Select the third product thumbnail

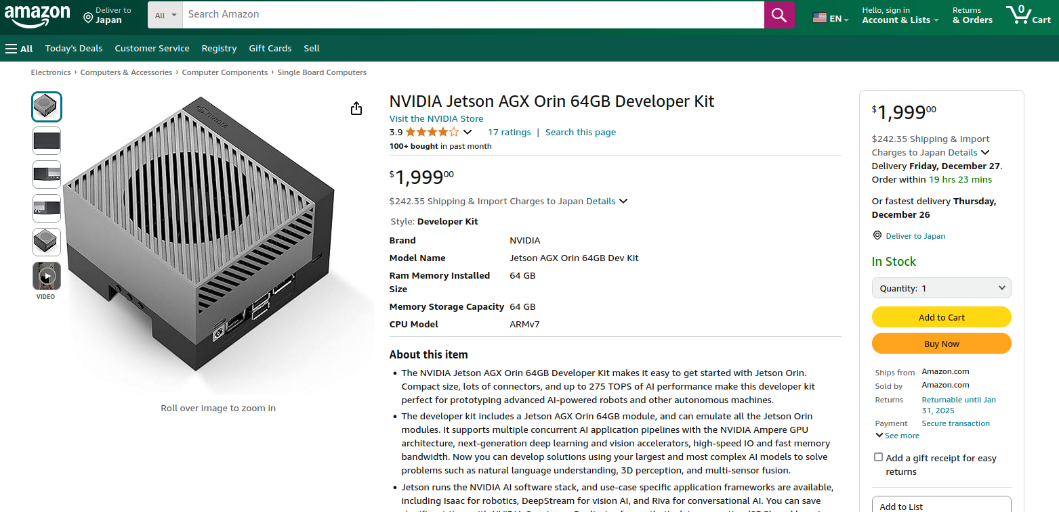[x=47, y=174]
